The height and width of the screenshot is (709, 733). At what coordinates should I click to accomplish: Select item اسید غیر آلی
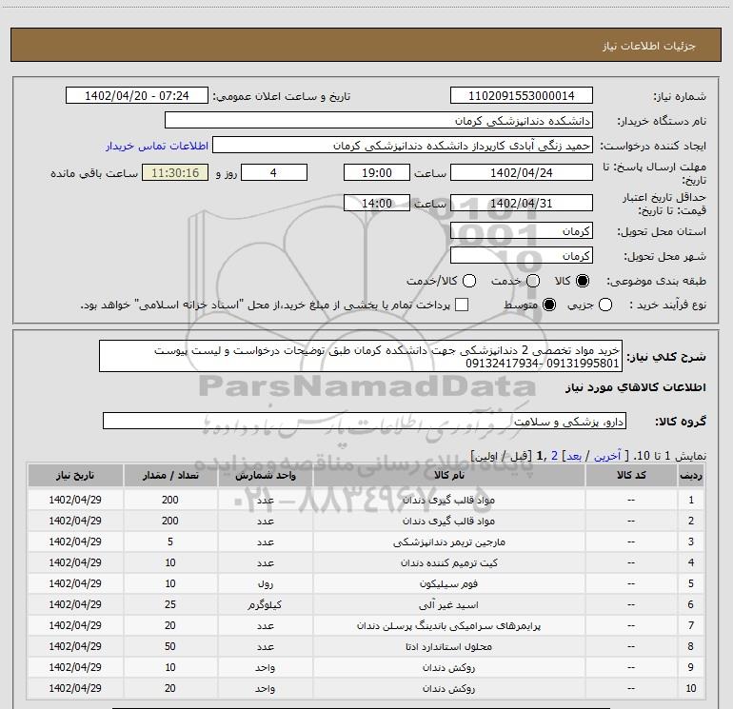[x=448, y=604]
